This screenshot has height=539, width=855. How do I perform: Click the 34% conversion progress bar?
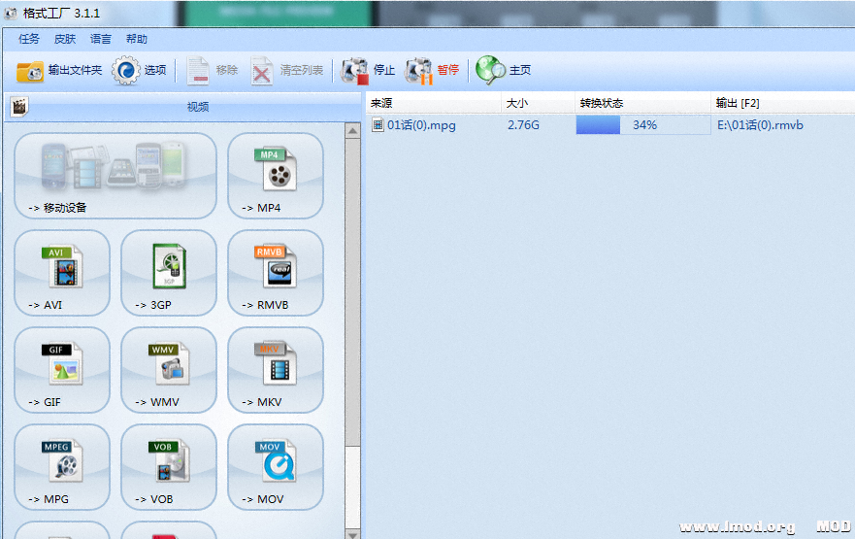642,125
